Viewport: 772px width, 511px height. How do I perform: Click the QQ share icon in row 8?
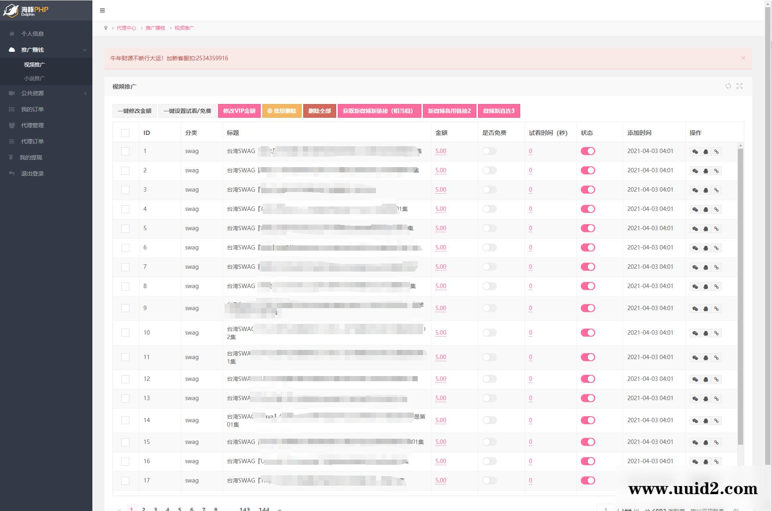[x=706, y=286]
